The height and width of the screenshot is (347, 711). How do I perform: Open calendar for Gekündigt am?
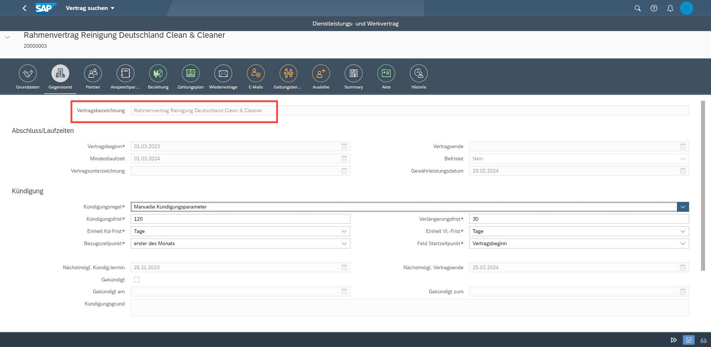tap(344, 291)
